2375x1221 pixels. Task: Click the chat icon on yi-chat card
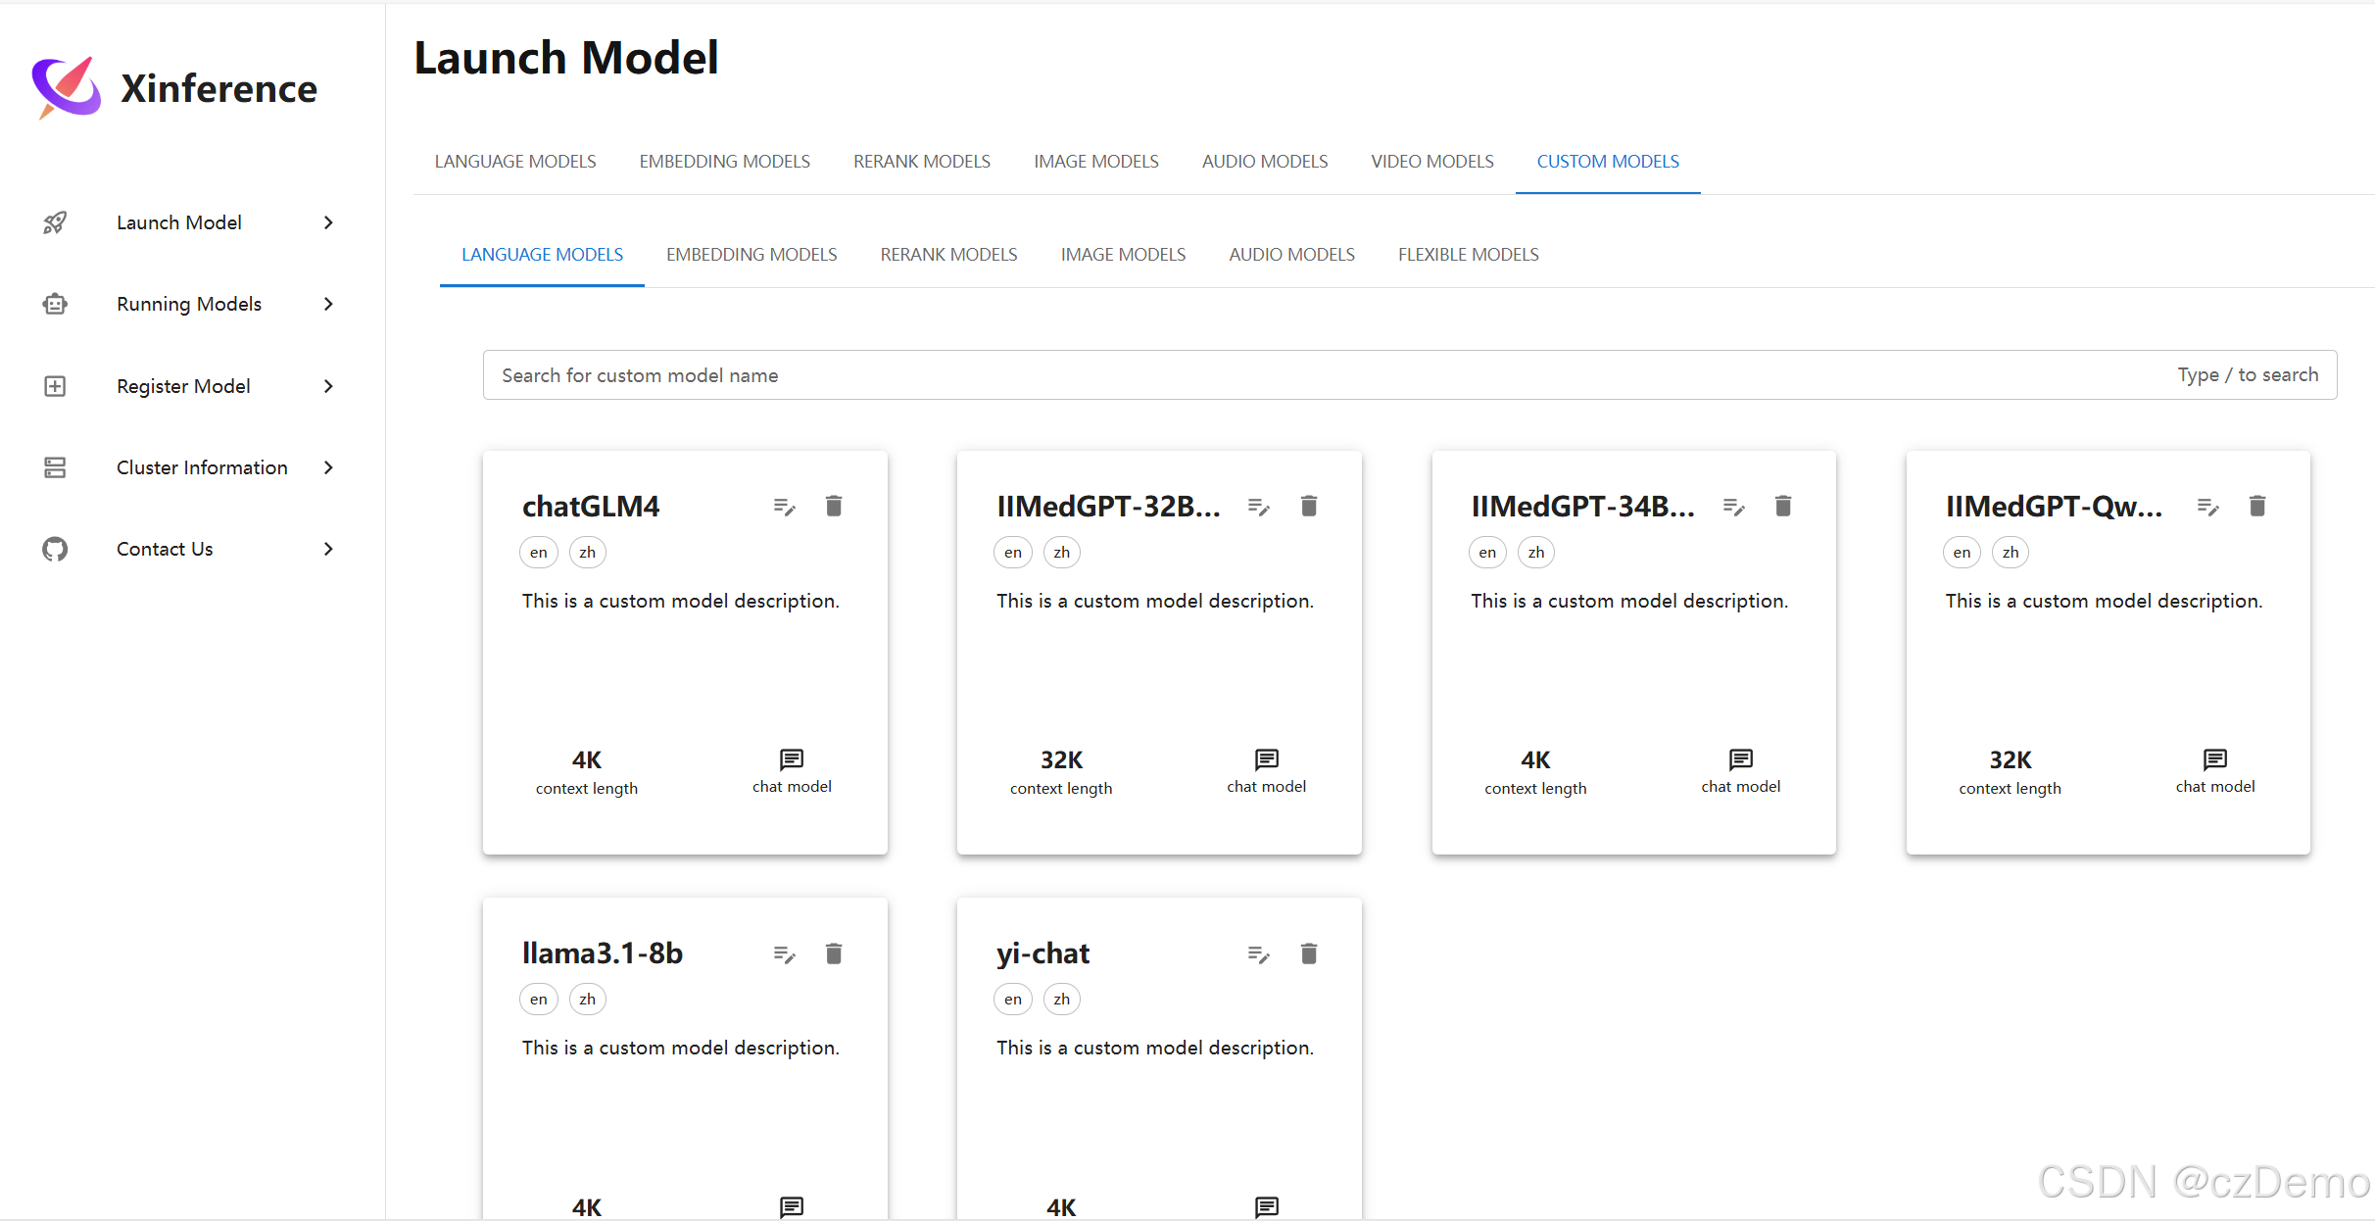click(1267, 1206)
